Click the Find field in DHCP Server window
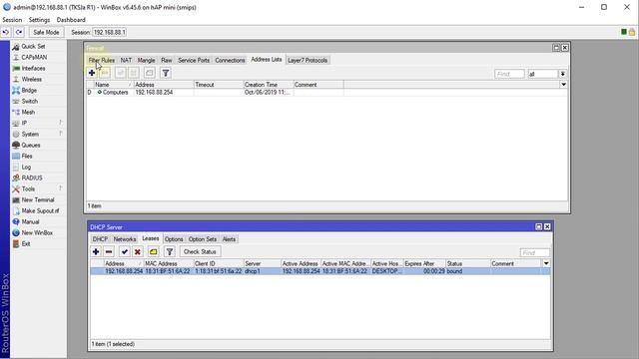This screenshot has height=359, width=639. [x=535, y=252]
